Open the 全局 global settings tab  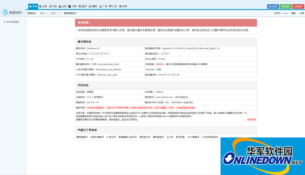coord(43,7)
